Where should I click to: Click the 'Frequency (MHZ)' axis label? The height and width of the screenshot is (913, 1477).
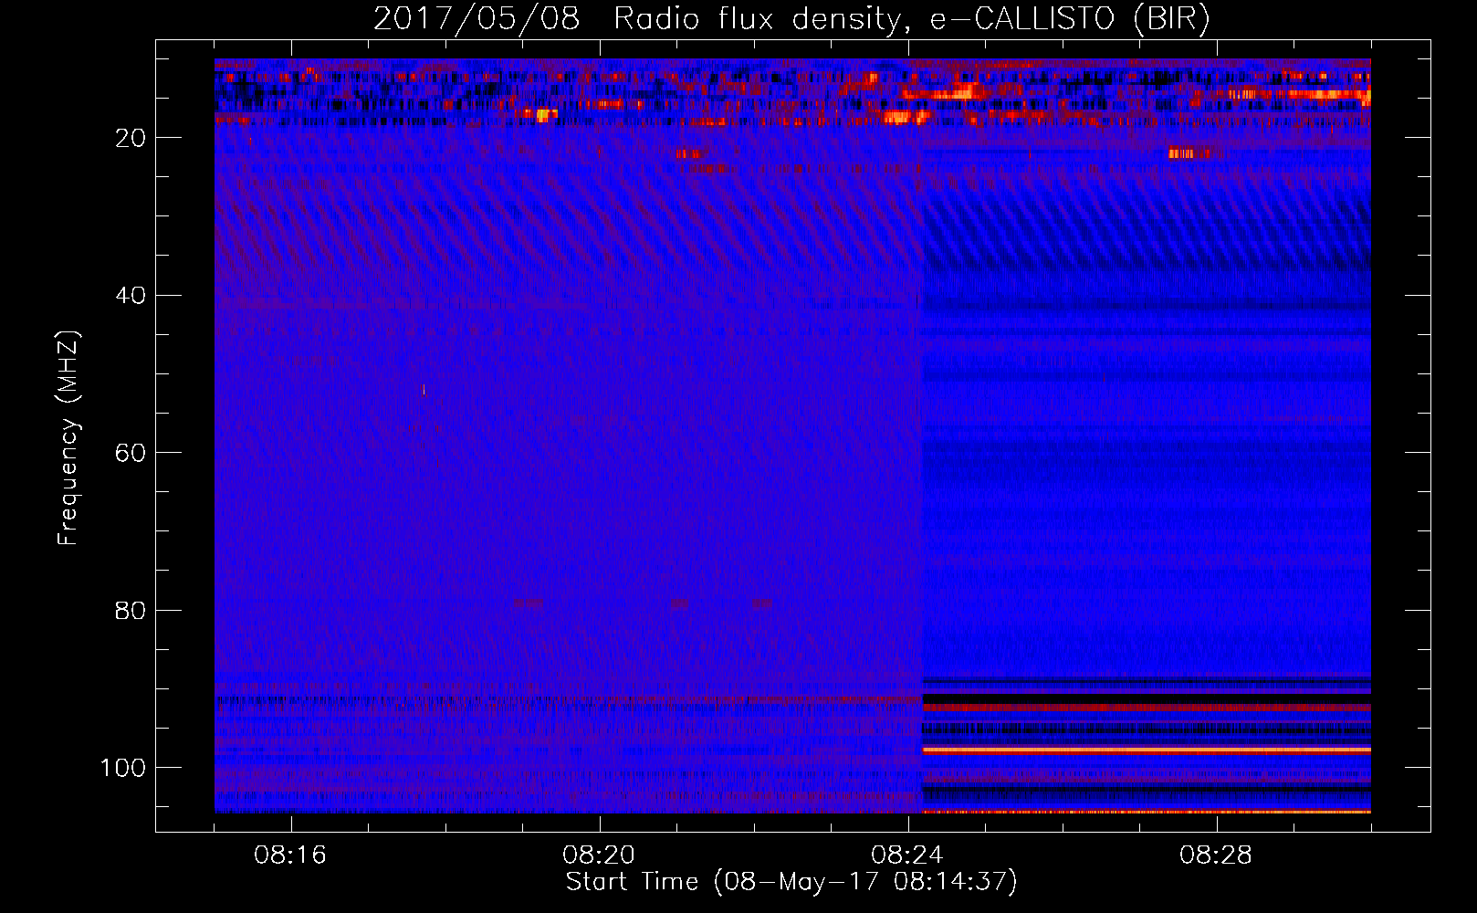[x=68, y=438]
